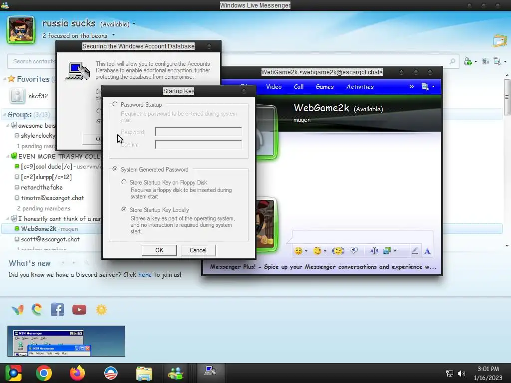Open the background pictures dropdown arrow in chat
The height and width of the screenshot is (383, 511).
(x=395, y=251)
